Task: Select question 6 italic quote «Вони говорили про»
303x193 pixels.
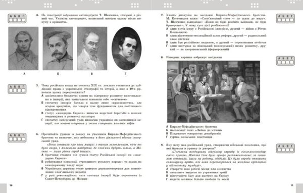Action: click(x=91, y=148)
